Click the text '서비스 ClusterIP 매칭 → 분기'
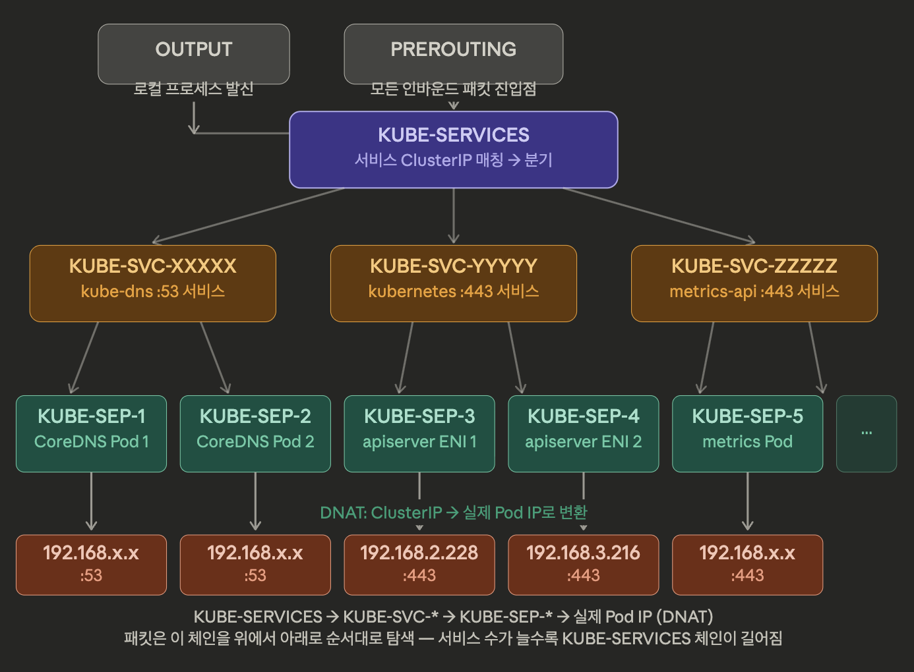The image size is (914, 672). pos(454,160)
